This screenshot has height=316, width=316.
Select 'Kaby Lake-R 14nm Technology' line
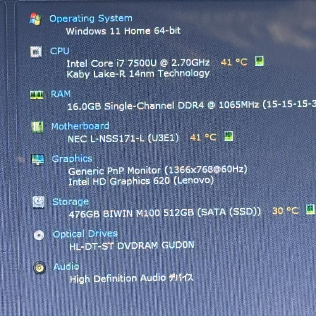tap(138, 74)
